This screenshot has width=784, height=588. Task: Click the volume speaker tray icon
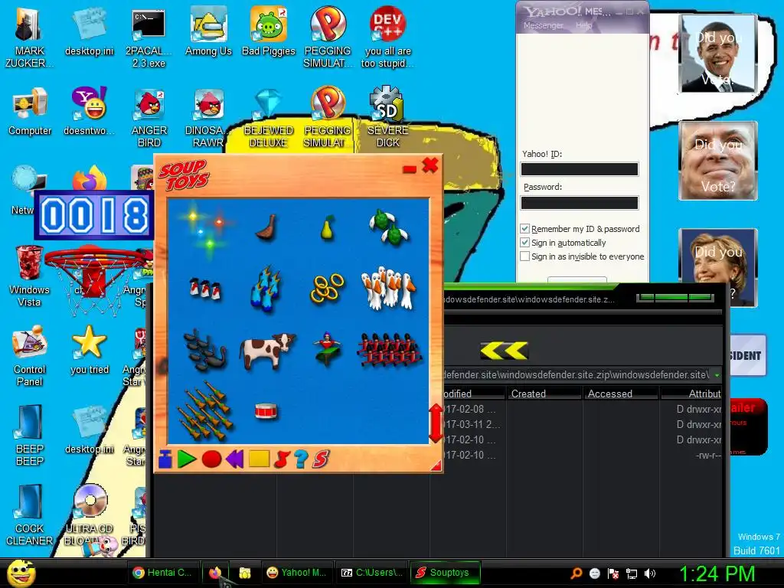tap(650, 573)
